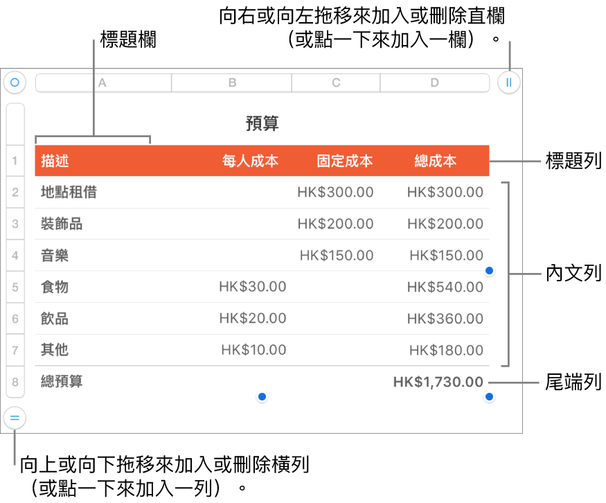Click the 預算 table title
Viewport: 606px width, 503px height.
click(261, 124)
